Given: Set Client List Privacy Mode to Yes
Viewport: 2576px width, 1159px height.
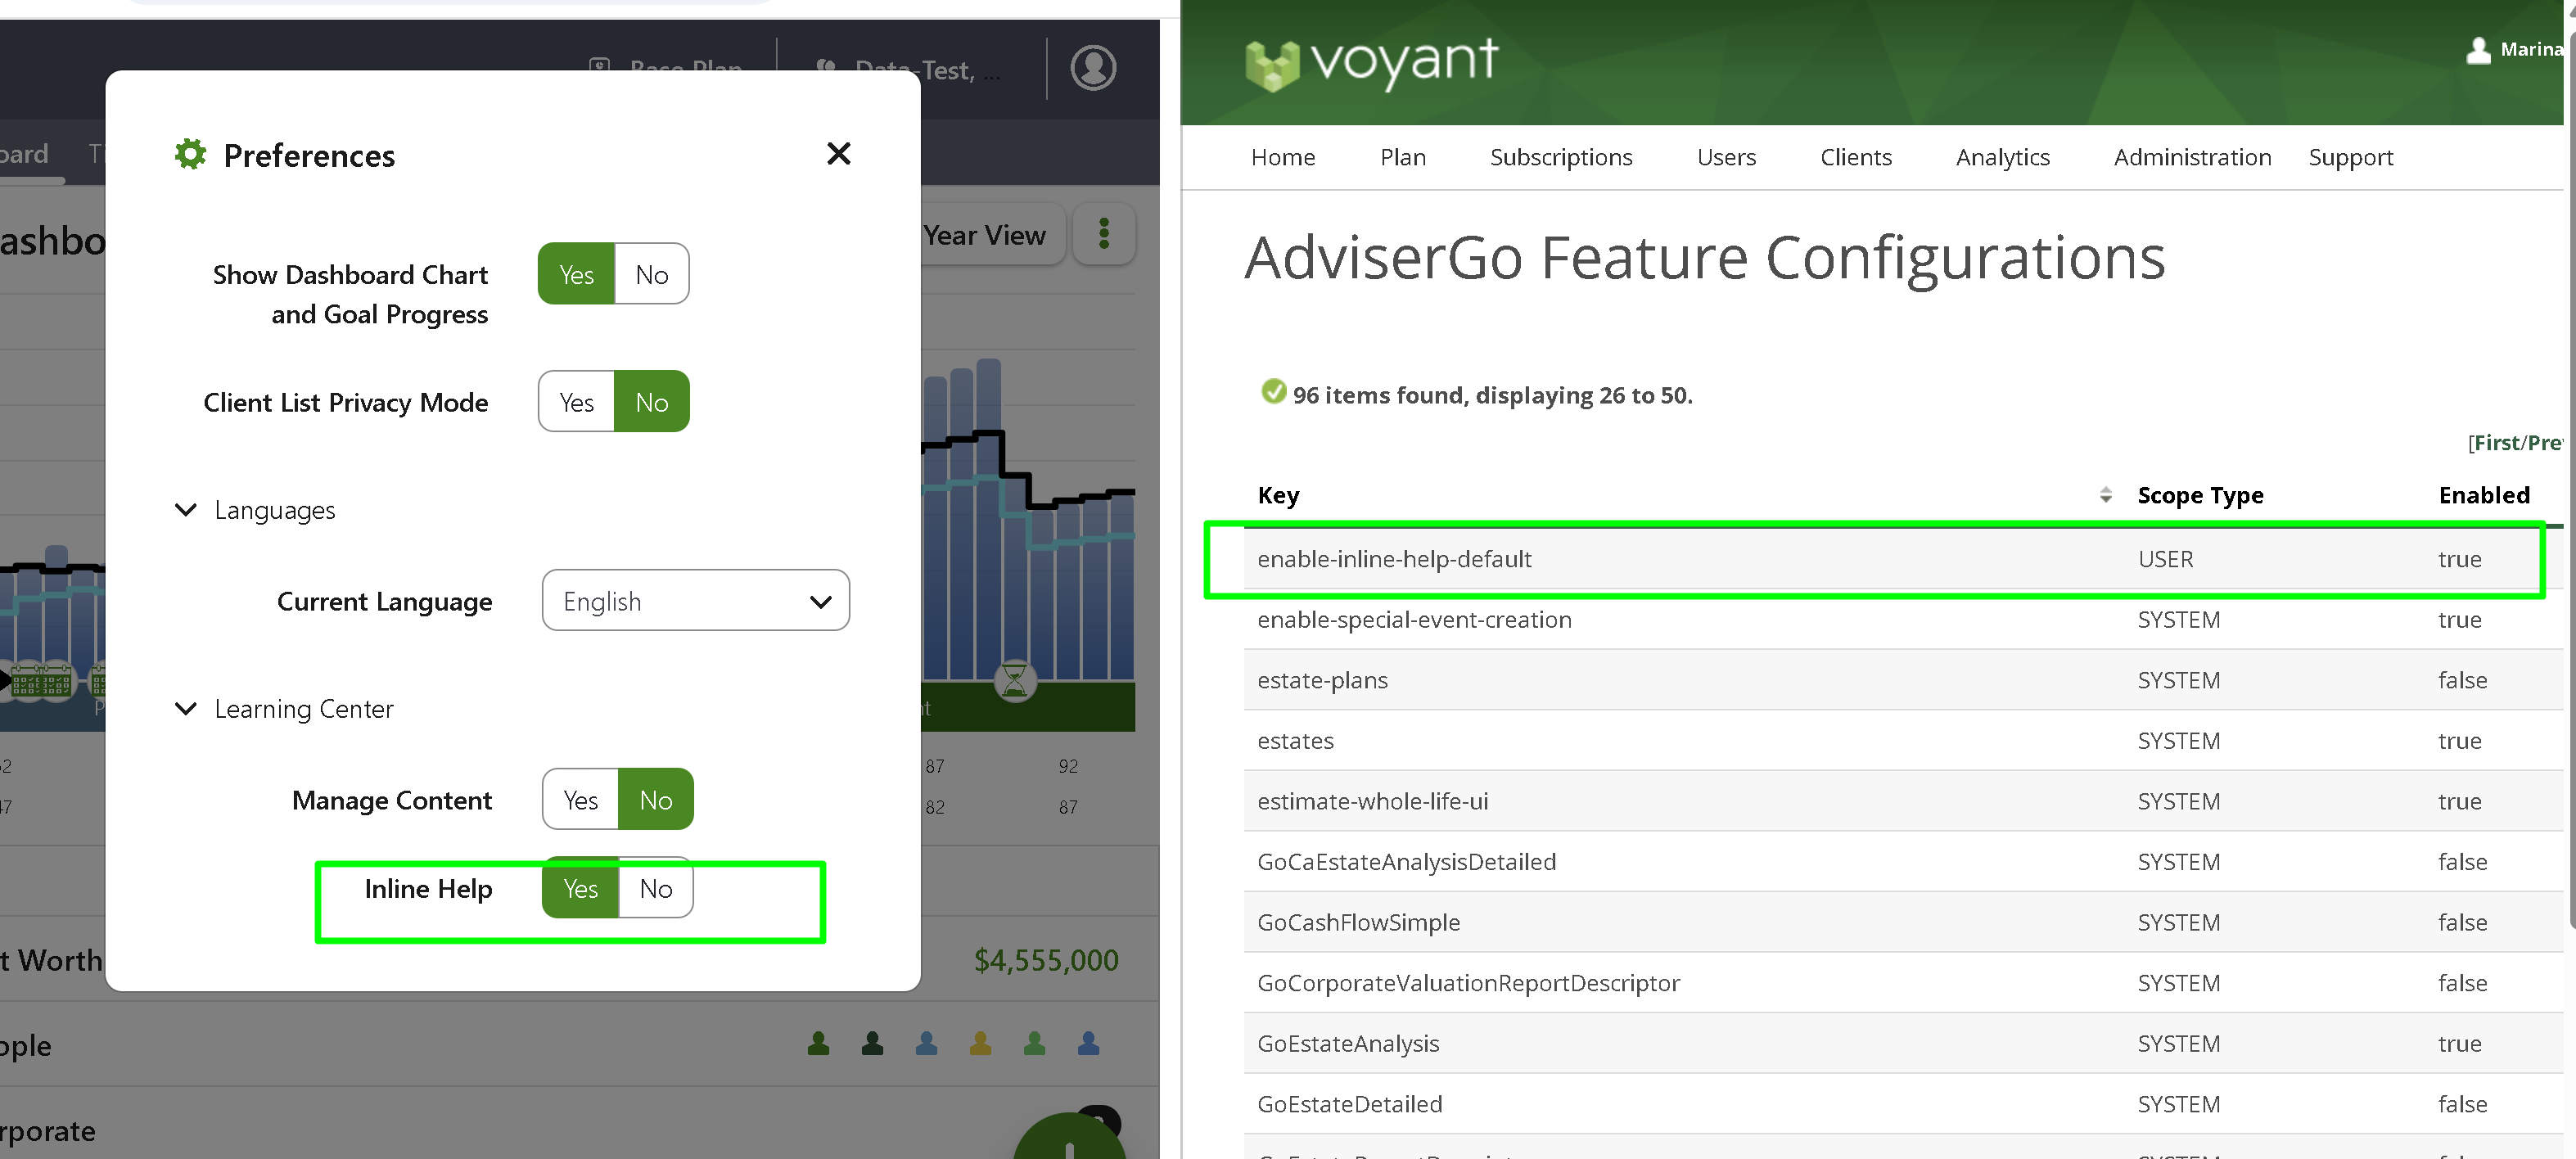Looking at the screenshot, I should pyautogui.click(x=576, y=402).
